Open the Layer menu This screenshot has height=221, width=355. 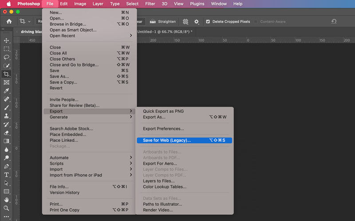coord(98,4)
